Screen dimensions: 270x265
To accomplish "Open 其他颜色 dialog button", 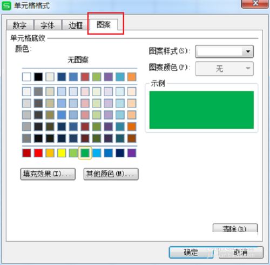I will coord(111,174).
